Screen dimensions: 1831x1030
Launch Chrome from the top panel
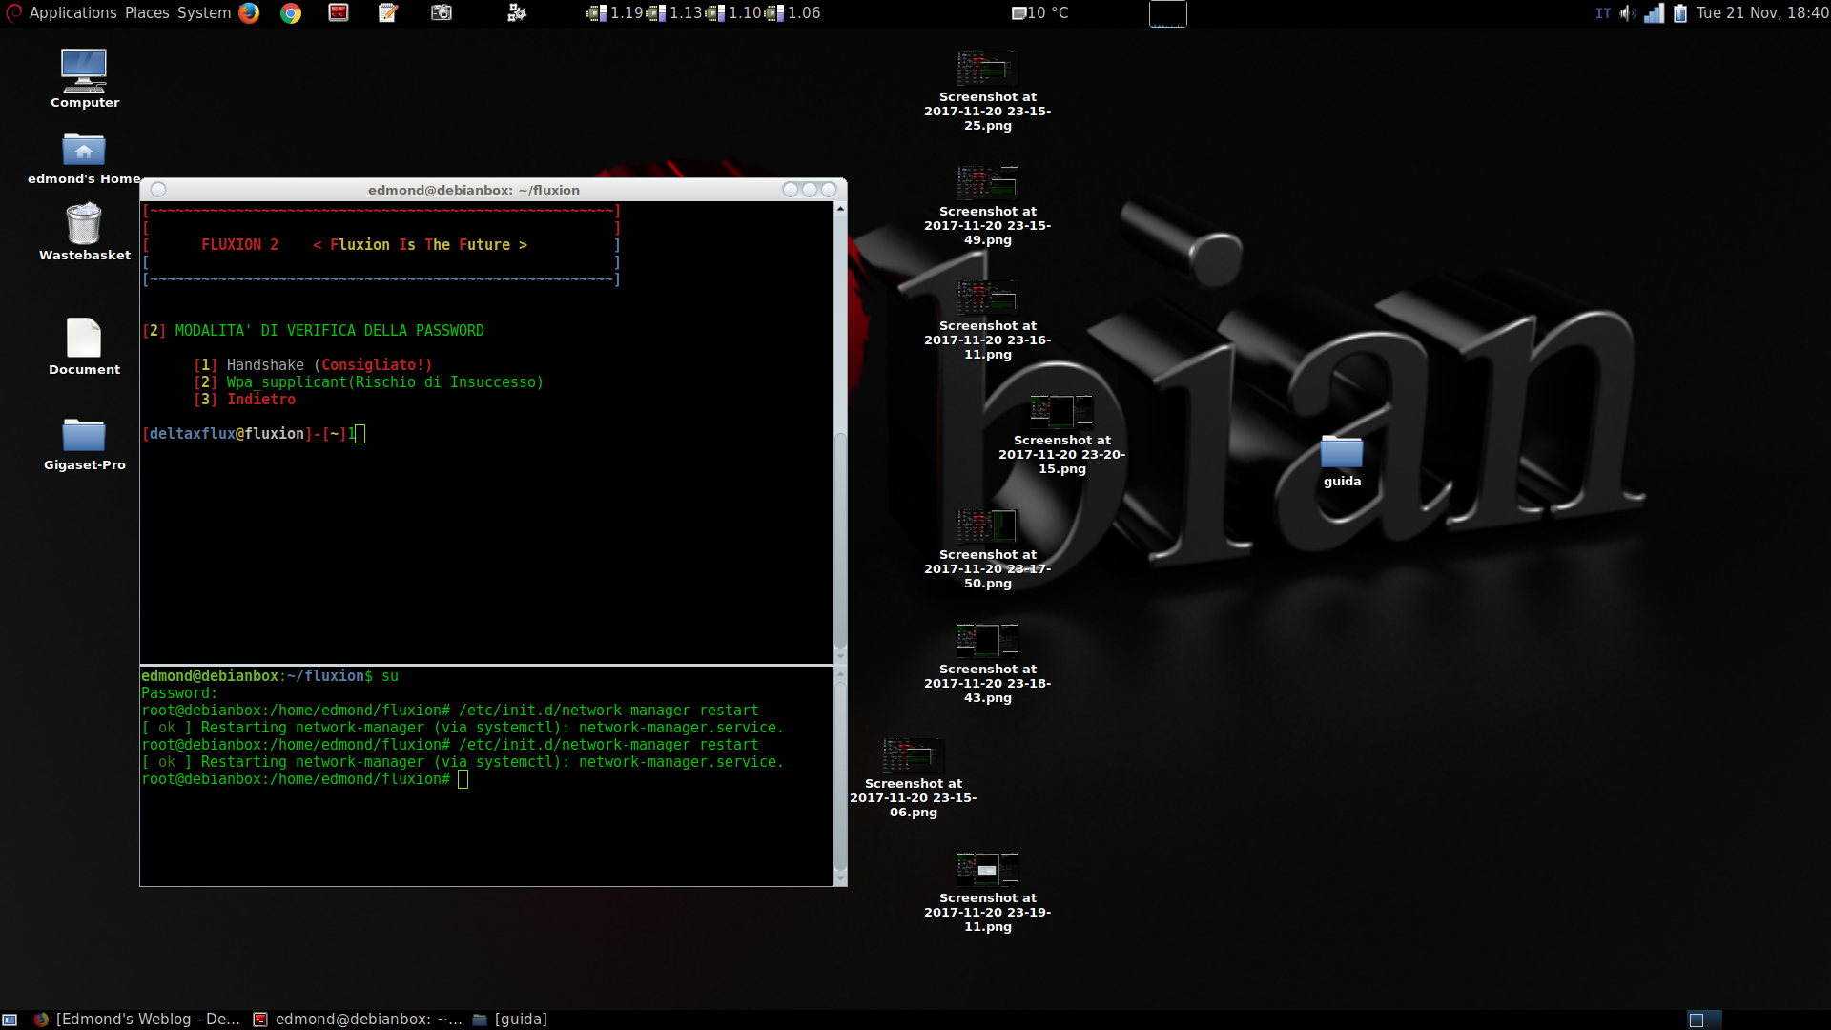click(291, 12)
